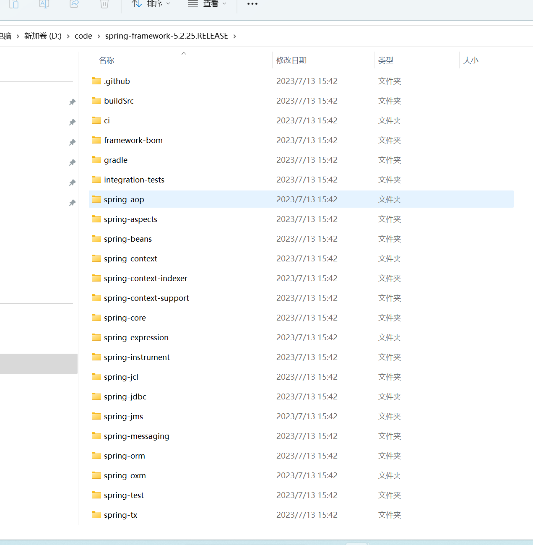Click the Delete trash can icon

(104, 4)
